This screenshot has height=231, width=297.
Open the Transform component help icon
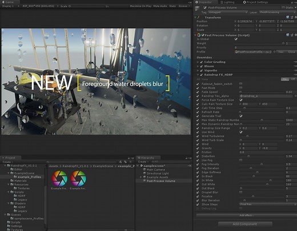point(288,17)
